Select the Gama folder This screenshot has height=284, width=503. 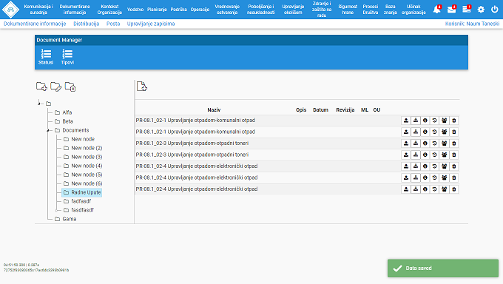click(x=65, y=219)
